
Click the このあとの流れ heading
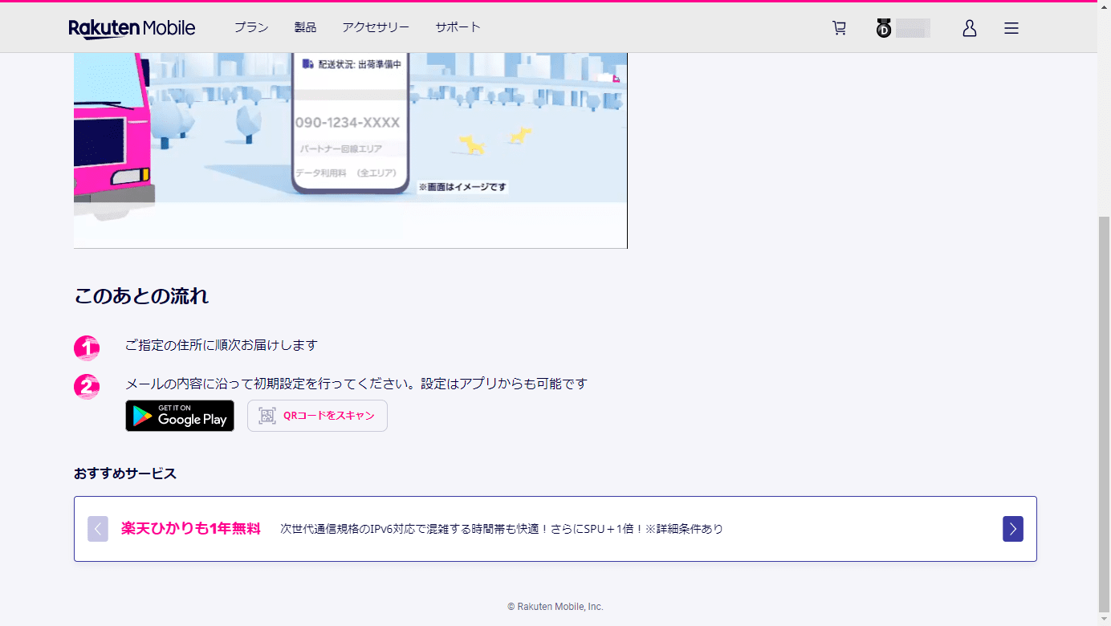click(141, 296)
